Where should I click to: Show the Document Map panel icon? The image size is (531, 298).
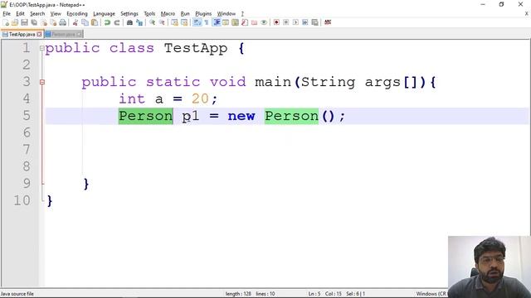pos(235,22)
